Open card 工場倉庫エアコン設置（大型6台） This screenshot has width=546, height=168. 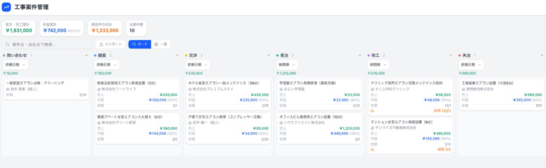point(502,94)
